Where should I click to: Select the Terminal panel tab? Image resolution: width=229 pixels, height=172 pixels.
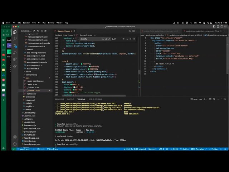pyautogui.click(x=81, y=99)
